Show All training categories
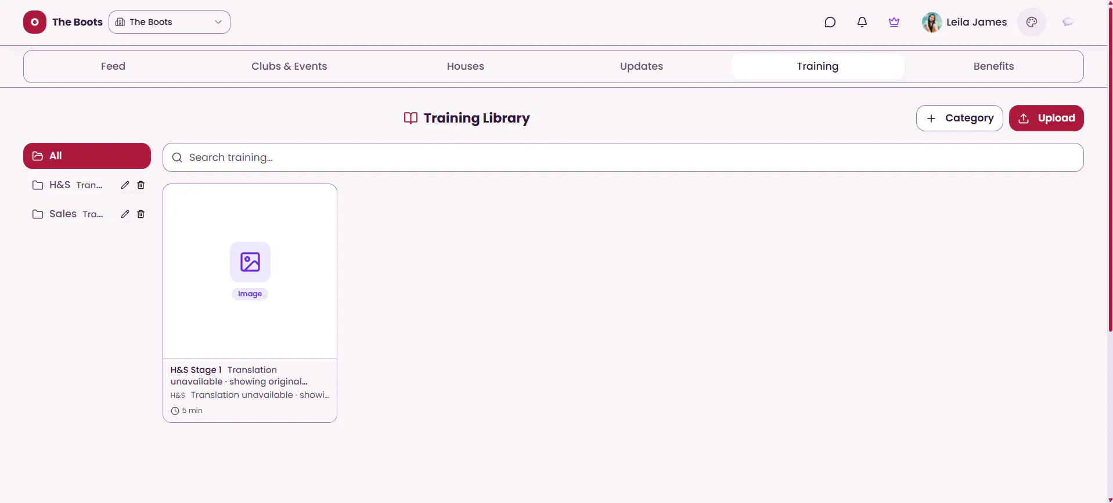This screenshot has width=1113, height=503. (87, 156)
